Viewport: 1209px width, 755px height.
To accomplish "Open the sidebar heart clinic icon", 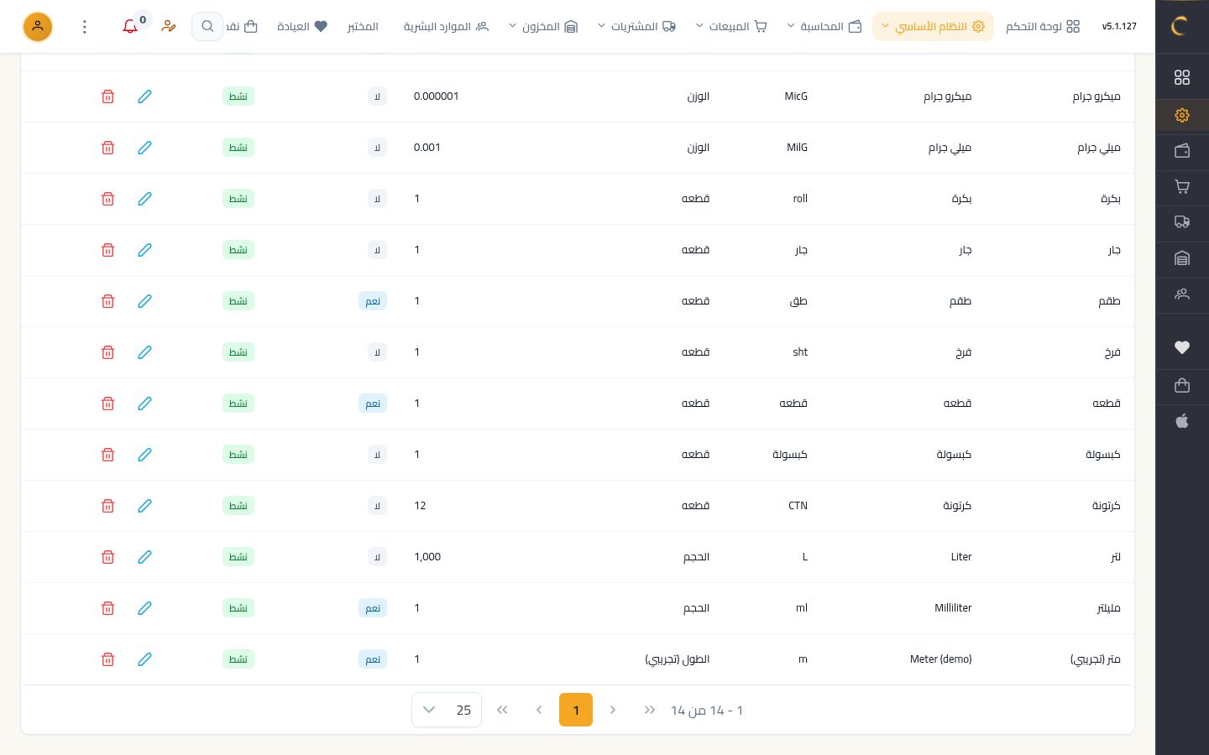I will [1182, 347].
